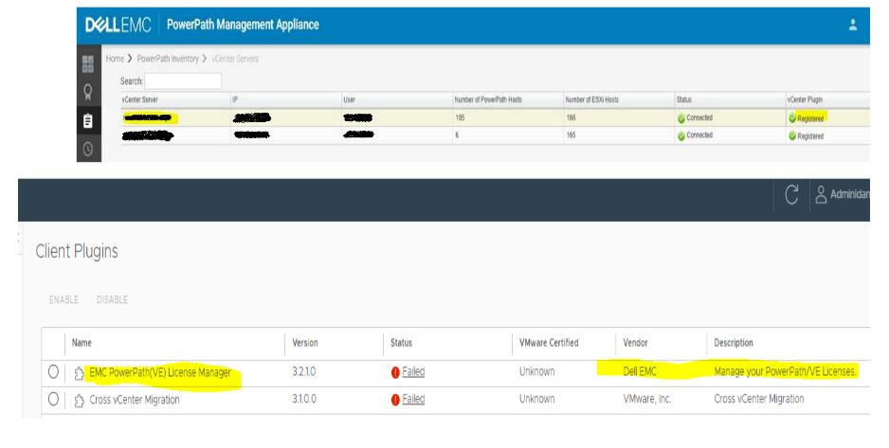Open Failed link for Cross vCenter Migration
889x448 pixels.
coord(413,400)
